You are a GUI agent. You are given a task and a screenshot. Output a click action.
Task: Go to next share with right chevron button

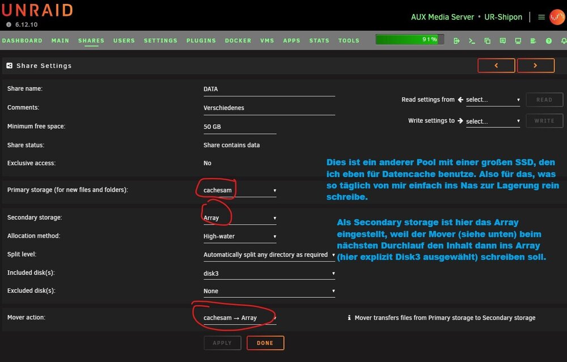pyautogui.click(x=536, y=65)
